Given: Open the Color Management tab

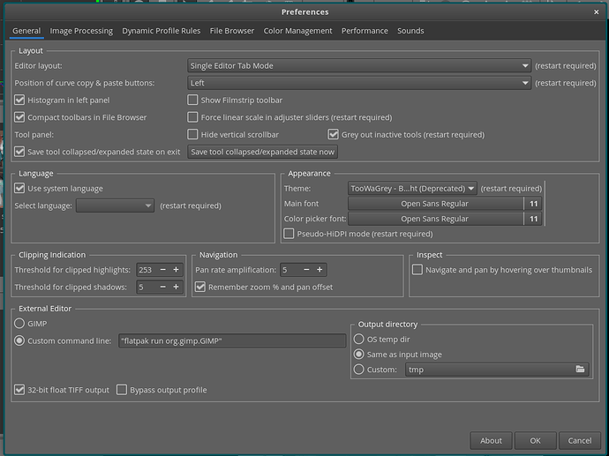Looking at the screenshot, I should (x=297, y=31).
